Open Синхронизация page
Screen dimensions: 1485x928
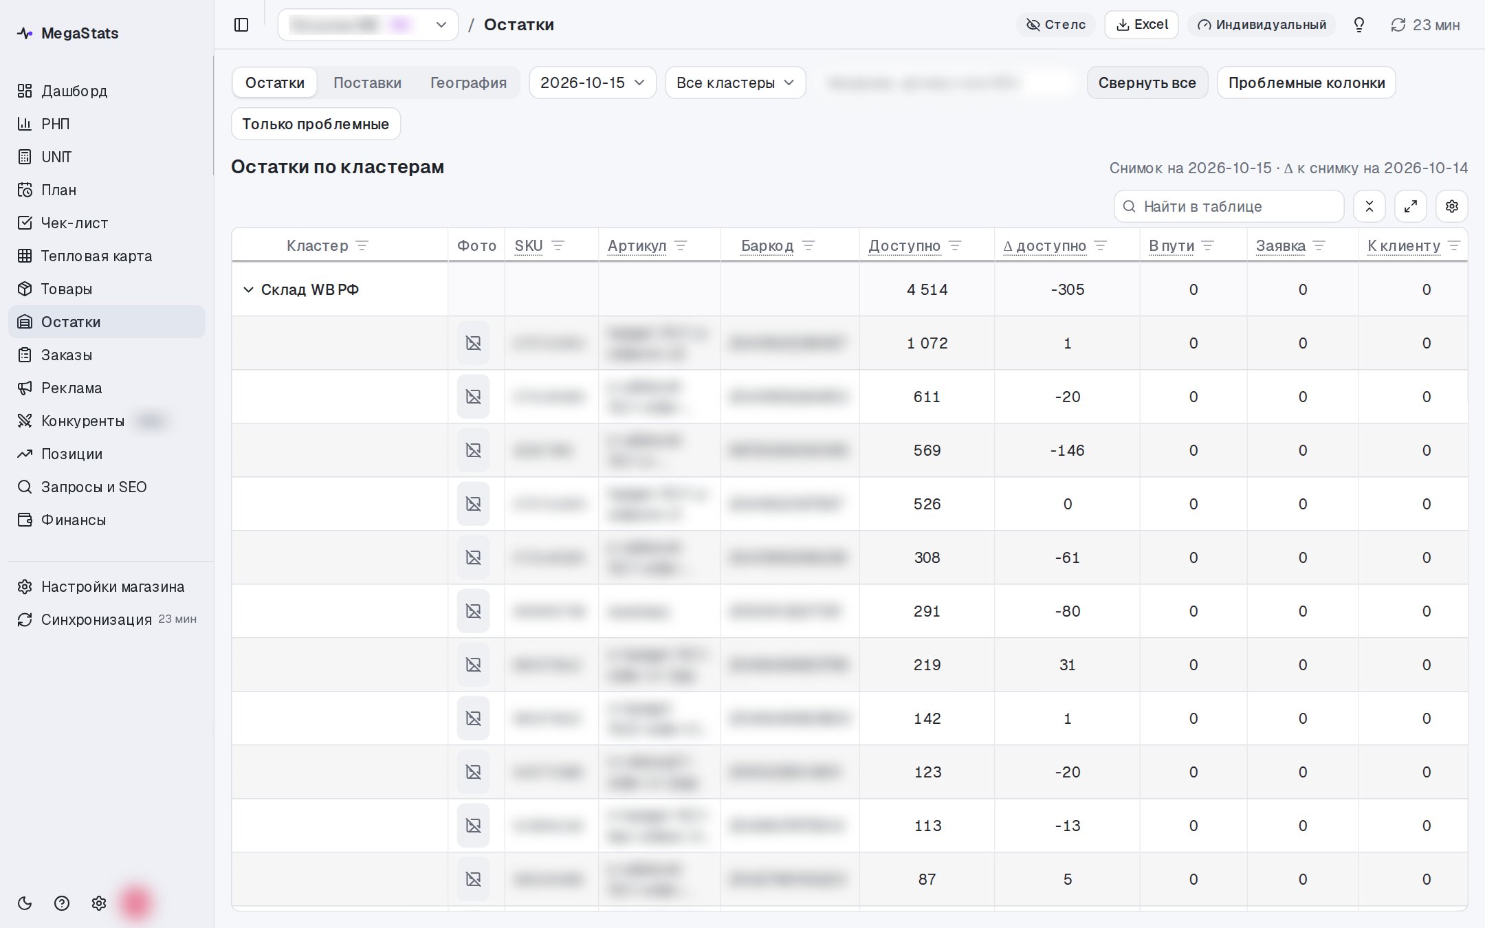[107, 619]
